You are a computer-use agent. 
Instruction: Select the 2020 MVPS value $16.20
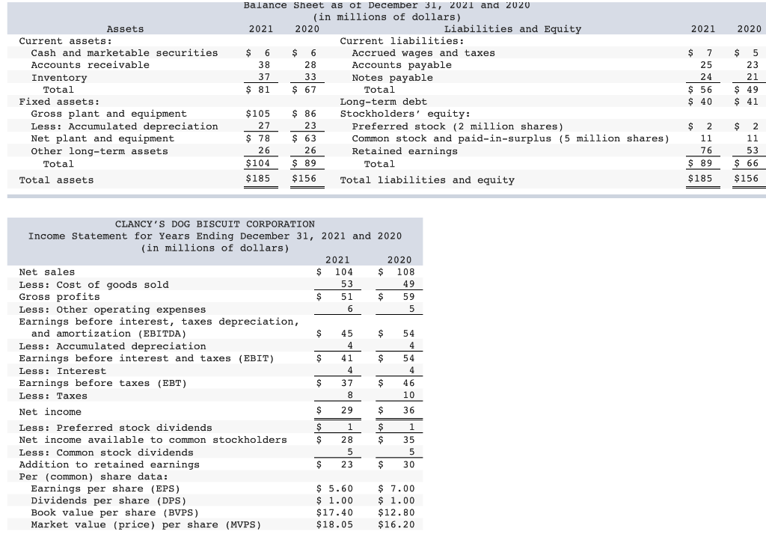point(396,525)
